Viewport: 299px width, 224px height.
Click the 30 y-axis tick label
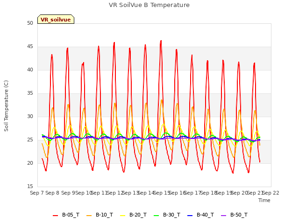(30, 117)
